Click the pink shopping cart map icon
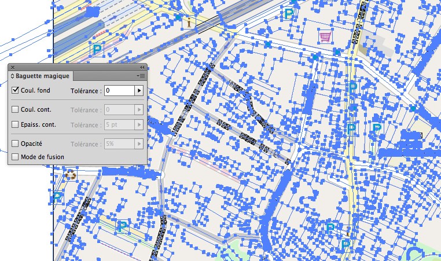This screenshot has width=441, height=261. [326, 37]
